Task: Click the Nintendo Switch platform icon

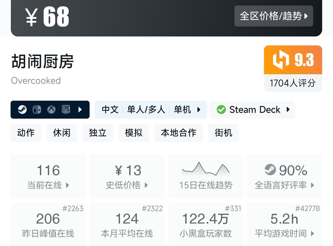Action: 37,110
